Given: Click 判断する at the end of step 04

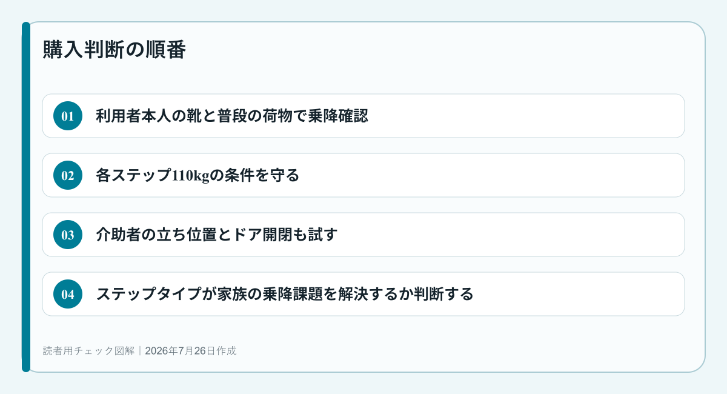Looking at the screenshot, I should tap(443, 294).
